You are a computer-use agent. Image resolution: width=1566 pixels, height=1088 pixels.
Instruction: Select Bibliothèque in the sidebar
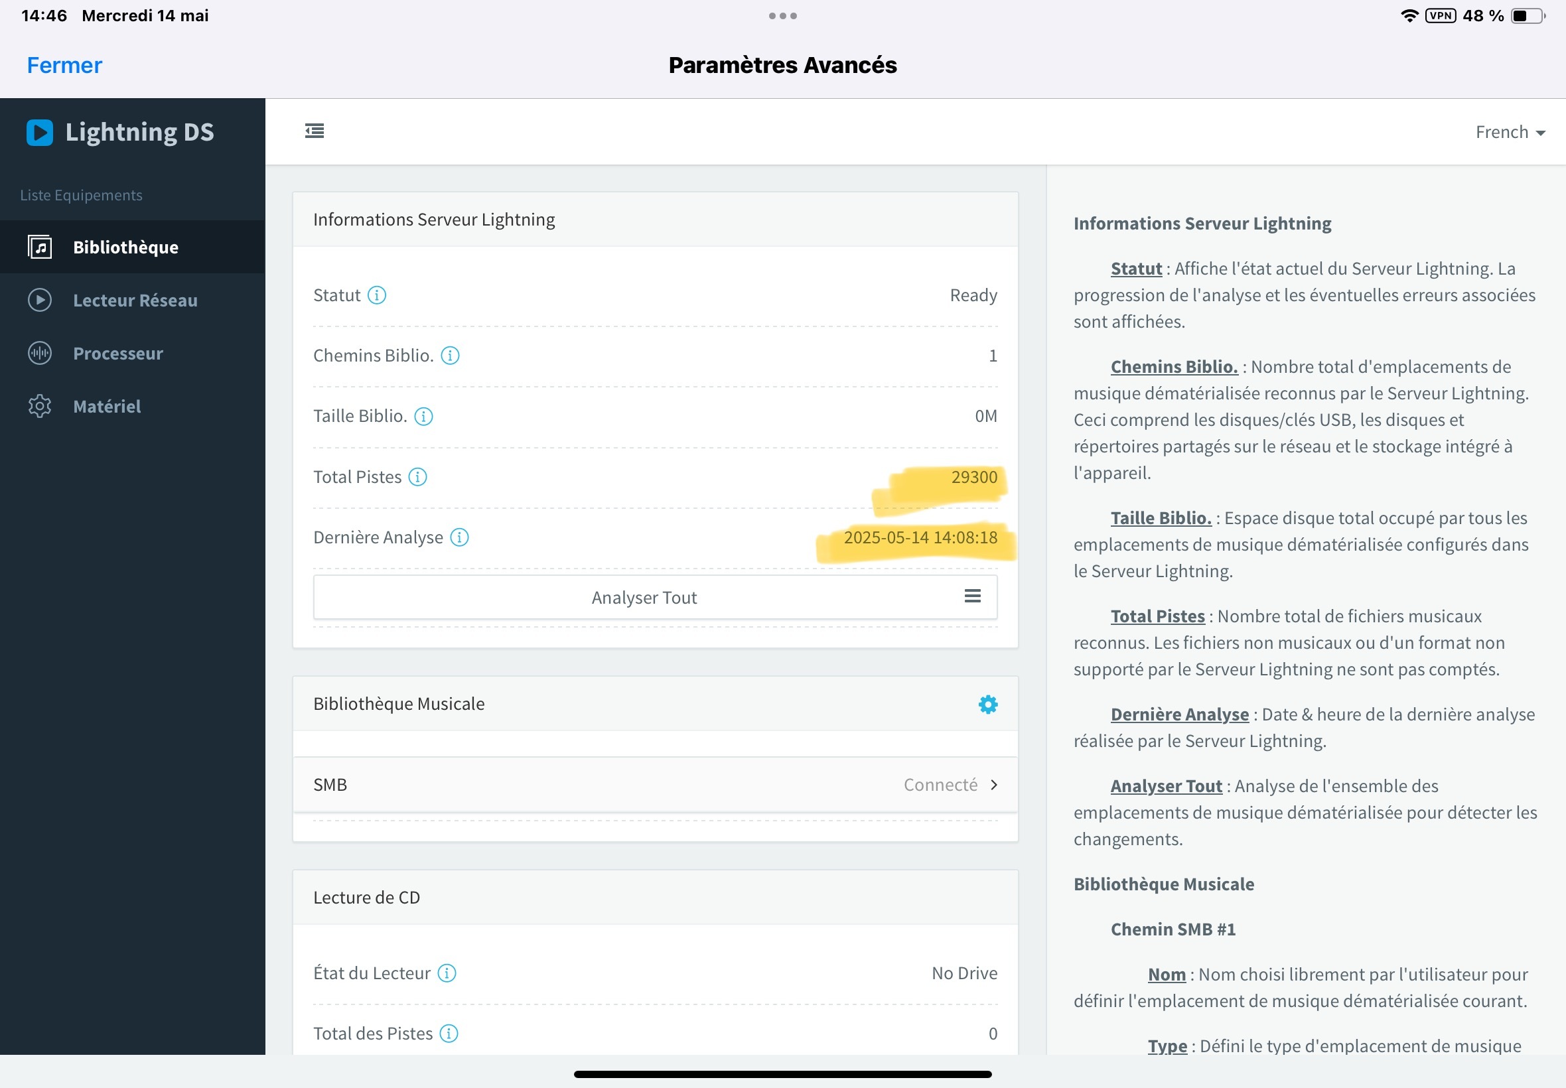[x=125, y=247]
